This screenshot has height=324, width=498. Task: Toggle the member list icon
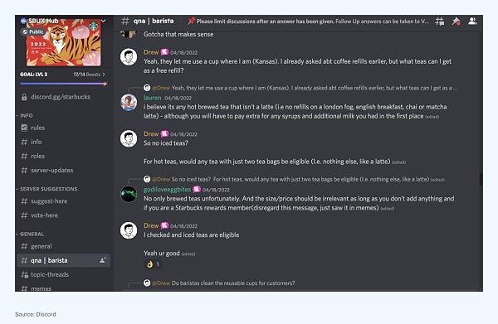pyautogui.click(x=472, y=22)
